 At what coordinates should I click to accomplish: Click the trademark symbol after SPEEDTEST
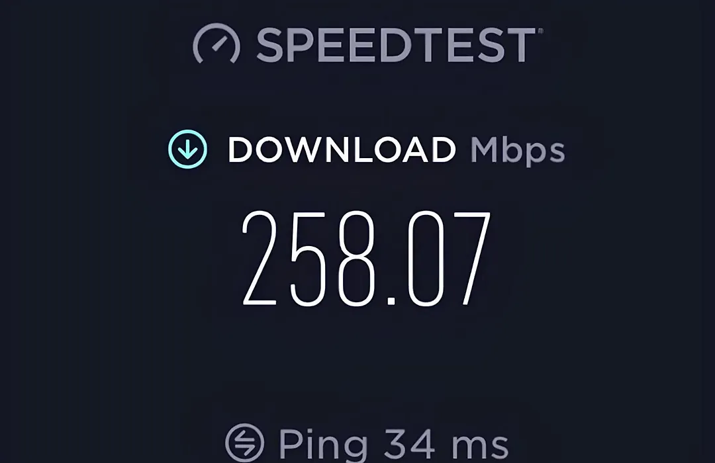click(541, 31)
